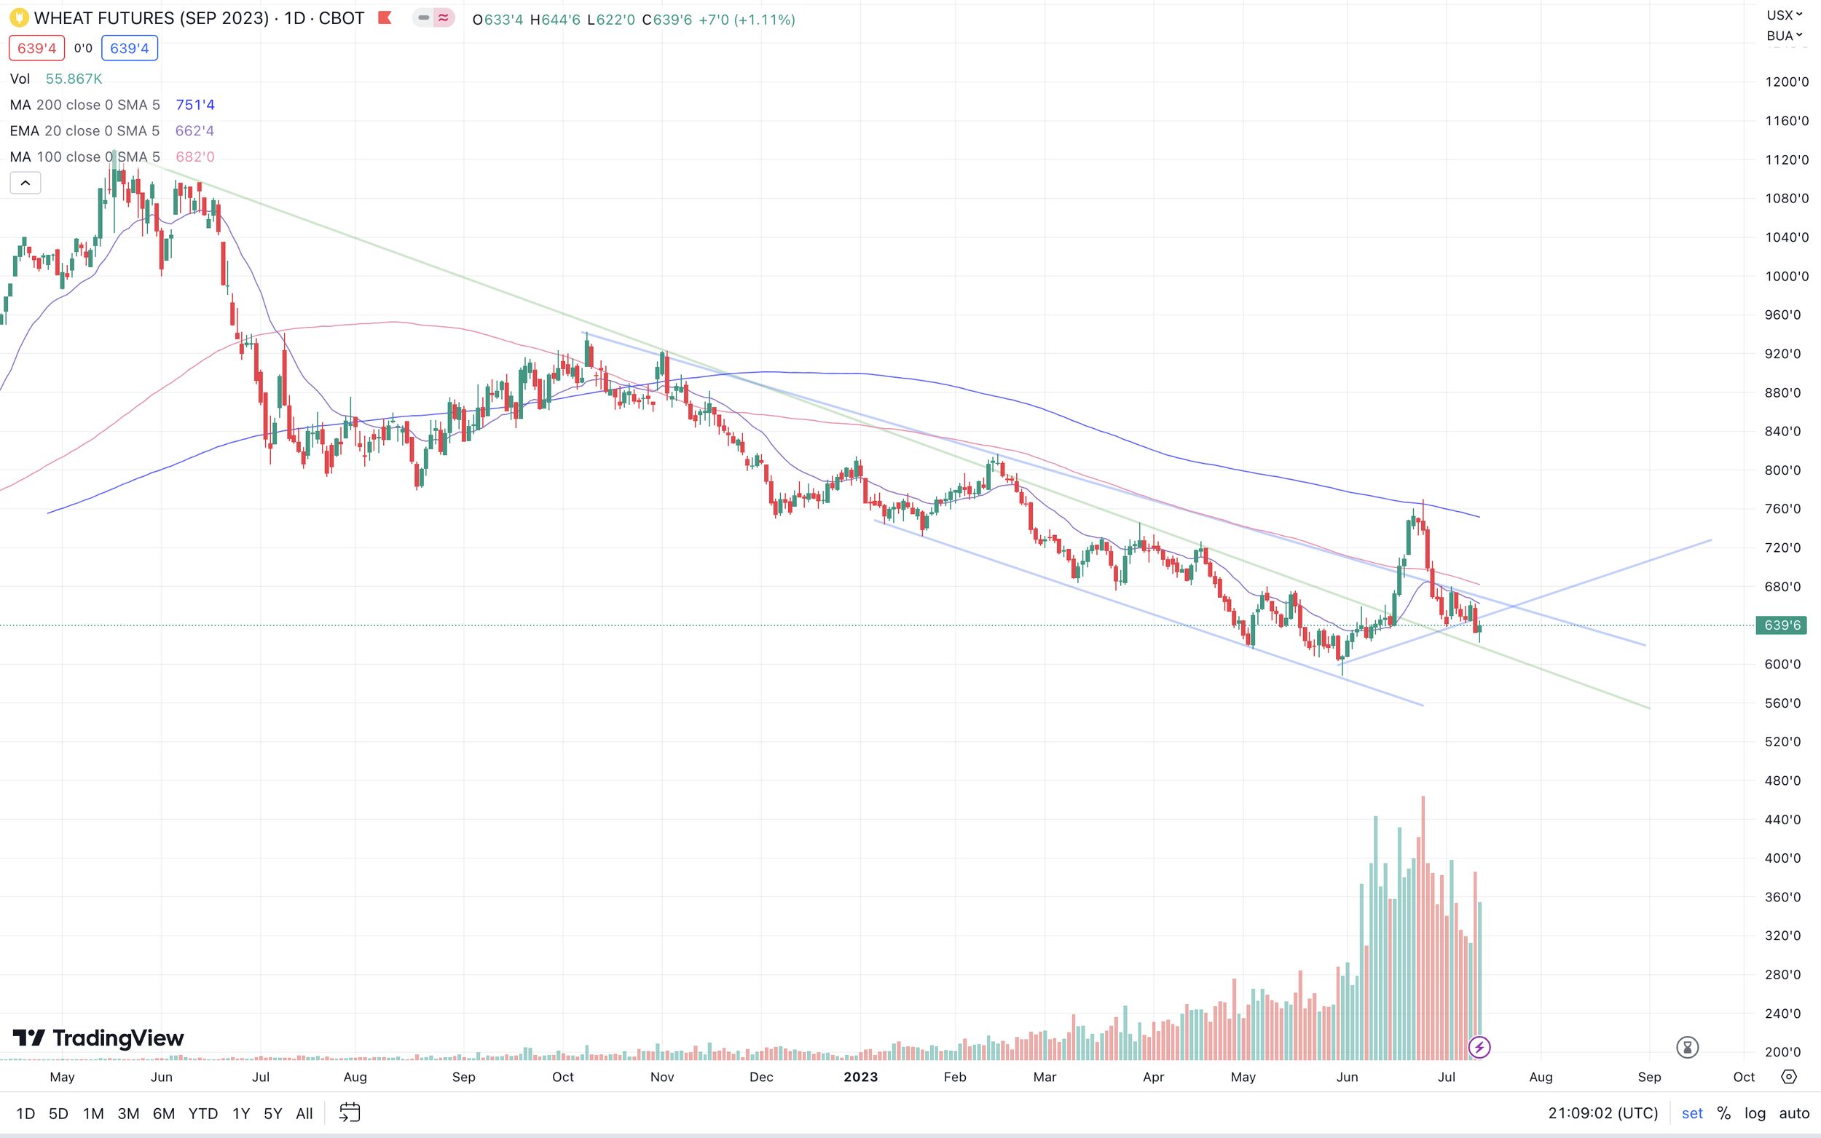The height and width of the screenshot is (1138, 1821).
Task: Click the red flag icon beside CBOT
Action: click(385, 17)
